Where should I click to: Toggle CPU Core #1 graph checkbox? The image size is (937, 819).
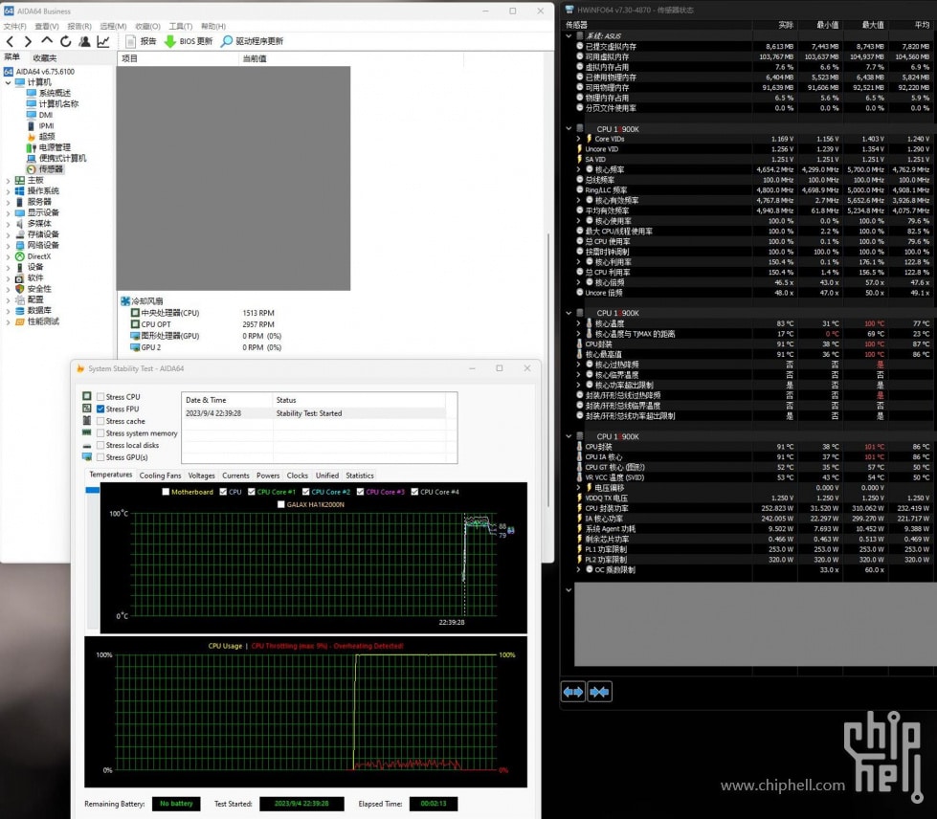pyautogui.click(x=252, y=492)
